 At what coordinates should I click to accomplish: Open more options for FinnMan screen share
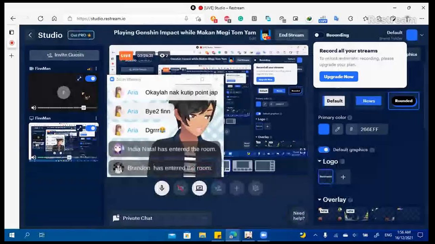point(96,118)
